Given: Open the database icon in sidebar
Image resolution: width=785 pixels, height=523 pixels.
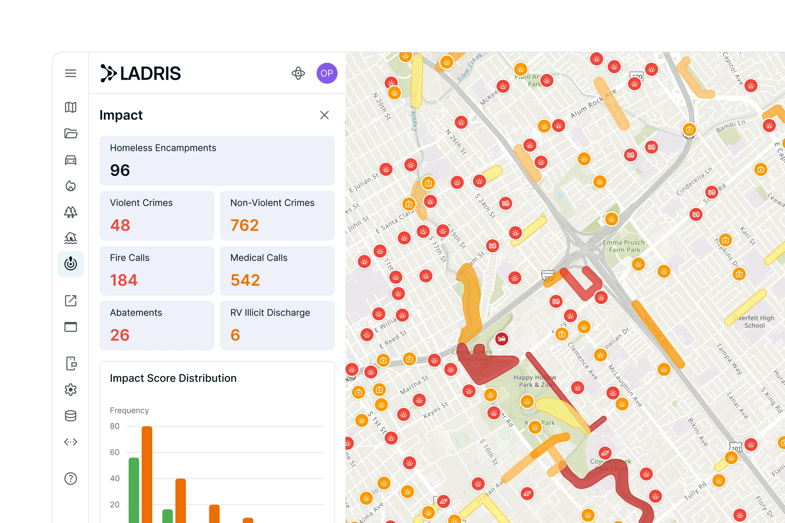Looking at the screenshot, I should 71,416.
